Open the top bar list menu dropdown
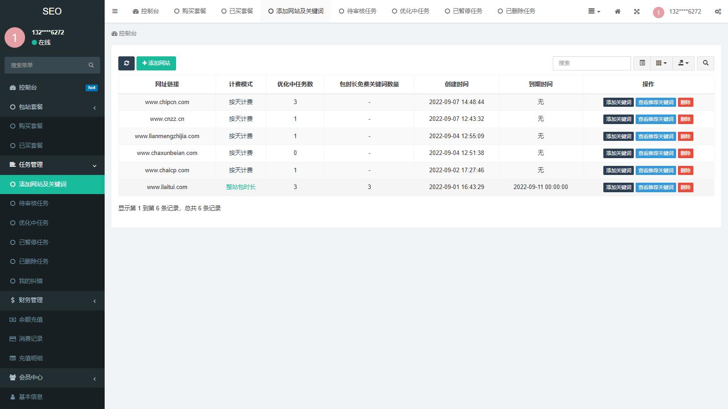The height and width of the screenshot is (409, 728). click(x=594, y=11)
